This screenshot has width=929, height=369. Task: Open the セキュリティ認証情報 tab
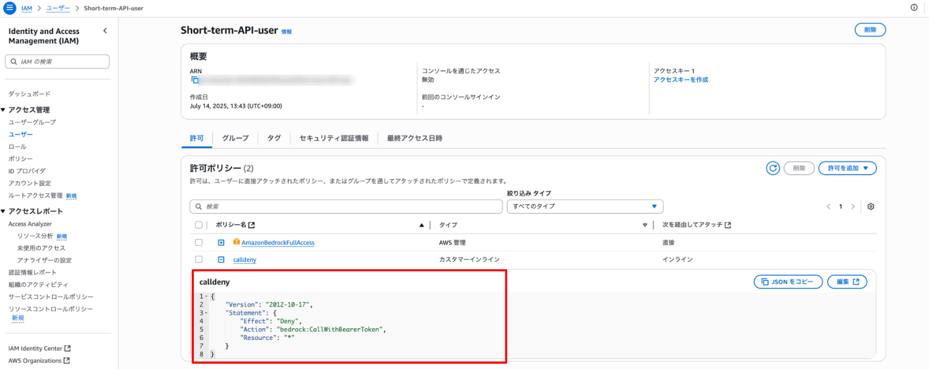coord(334,138)
